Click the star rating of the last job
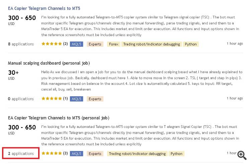 tap(52, 153)
